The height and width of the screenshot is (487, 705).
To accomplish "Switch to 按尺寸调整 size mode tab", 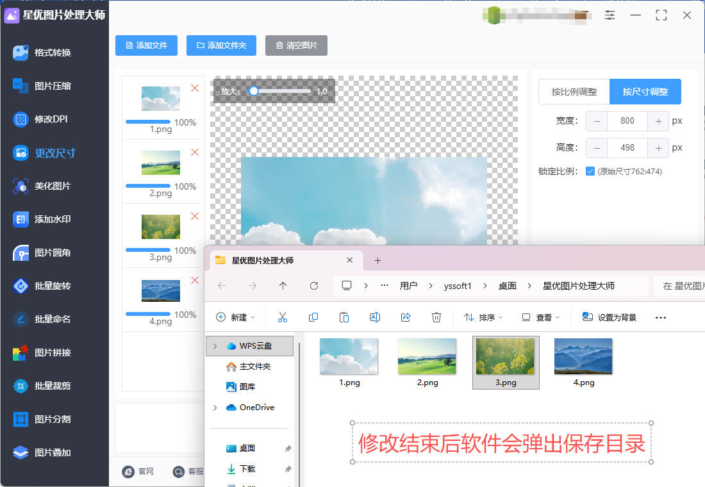I will point(645,92).
